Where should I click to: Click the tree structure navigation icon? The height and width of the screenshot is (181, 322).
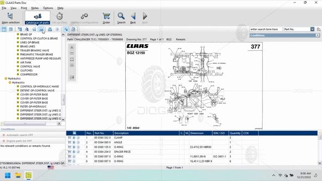tap(20, 29)
